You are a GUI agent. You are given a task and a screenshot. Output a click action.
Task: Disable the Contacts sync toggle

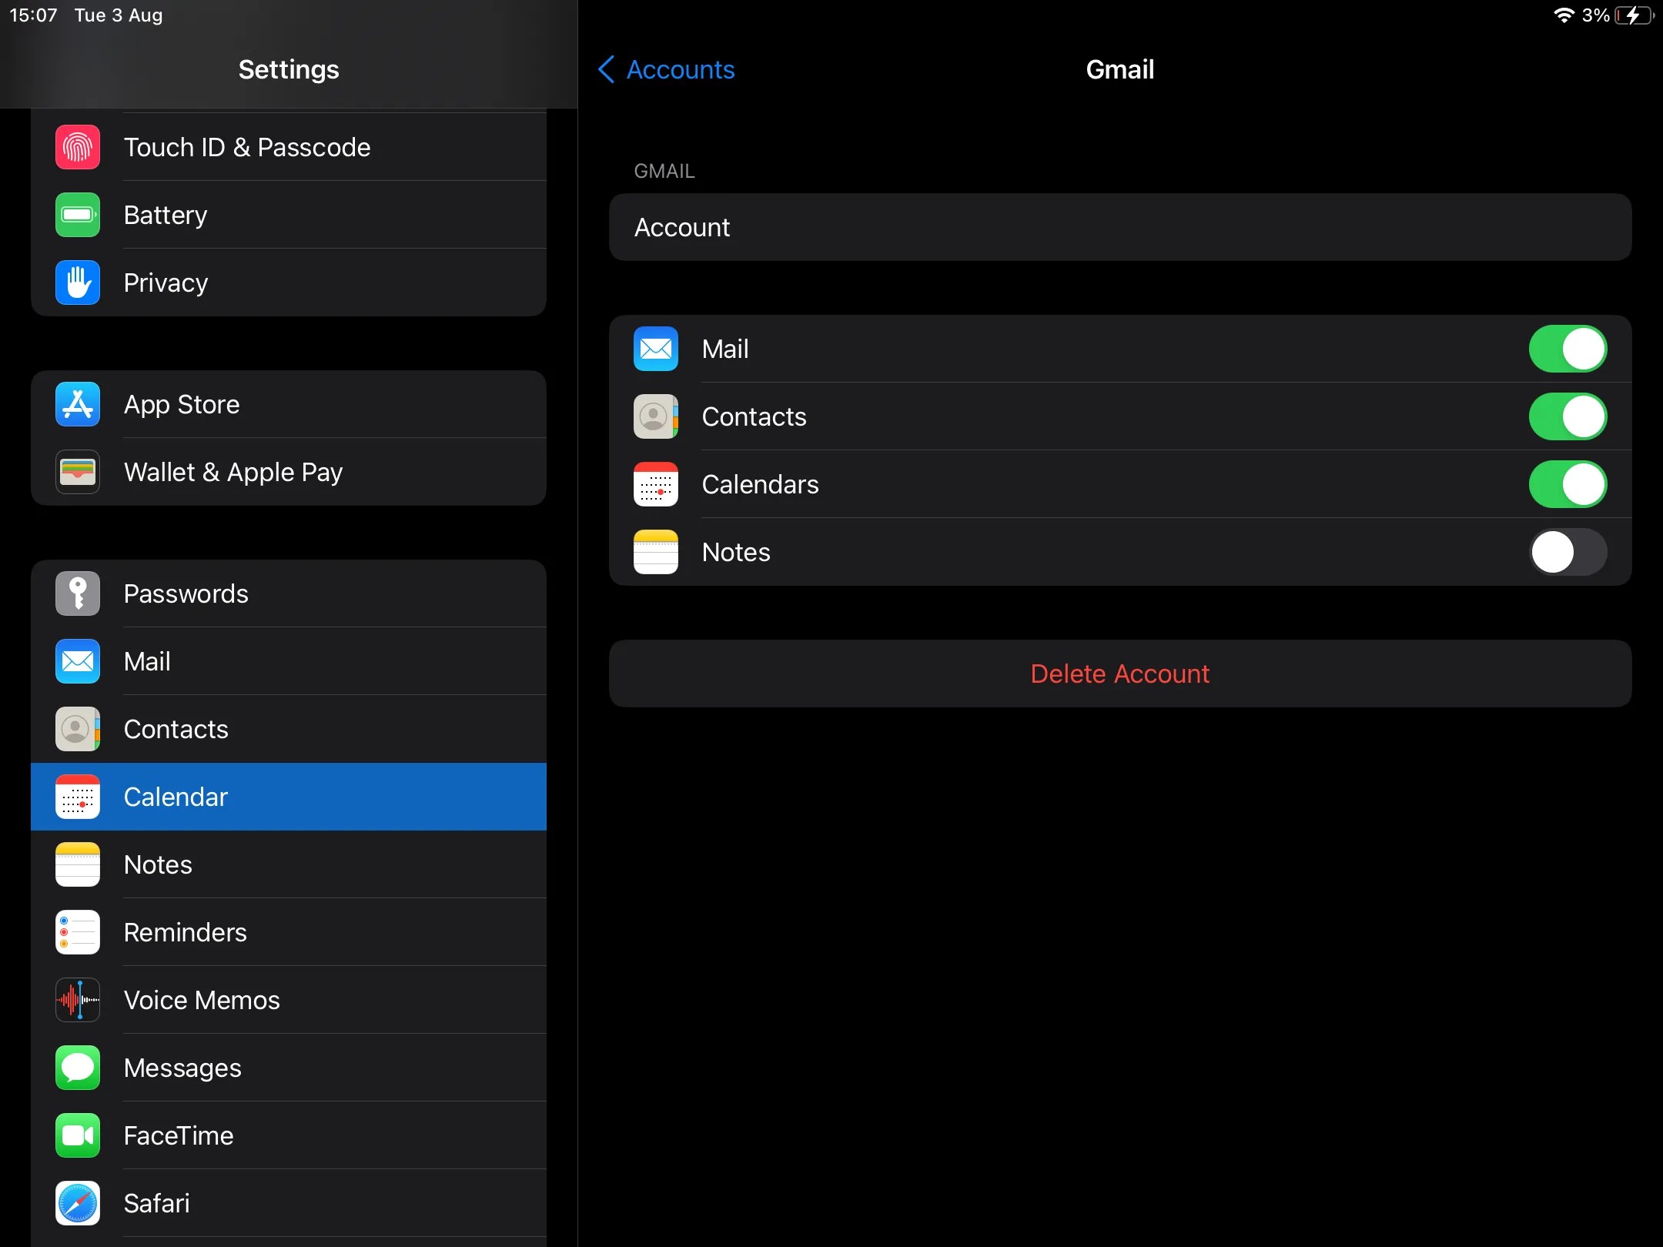(x=1568, y=416)
